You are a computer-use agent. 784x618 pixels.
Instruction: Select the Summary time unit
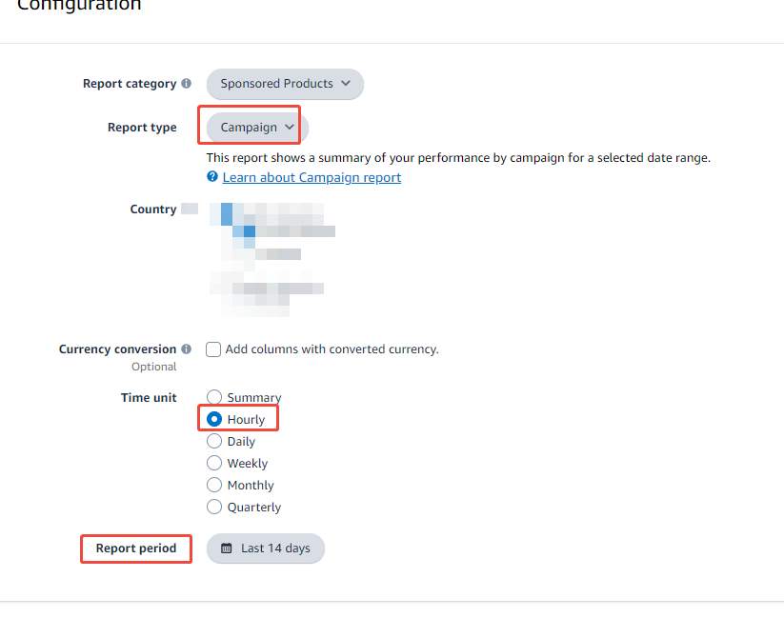(x=214, y=397)
